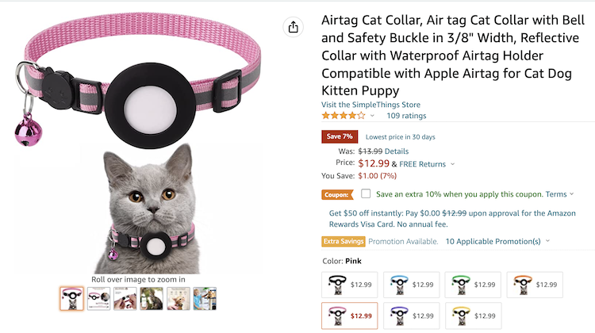This screenshot has height=333, width=595.
Task: Click the share icon above product image
Action: pyautogui.click(x=294, y=27)
